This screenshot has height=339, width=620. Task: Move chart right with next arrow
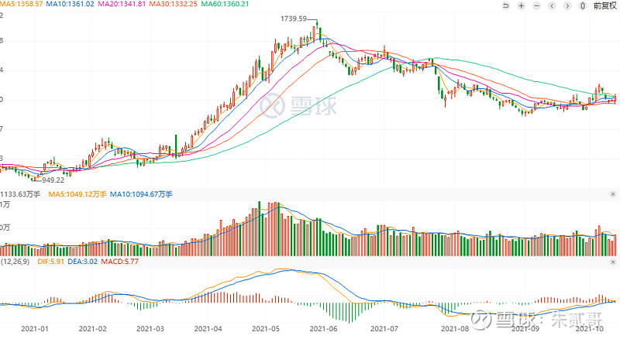pos(567,6)
